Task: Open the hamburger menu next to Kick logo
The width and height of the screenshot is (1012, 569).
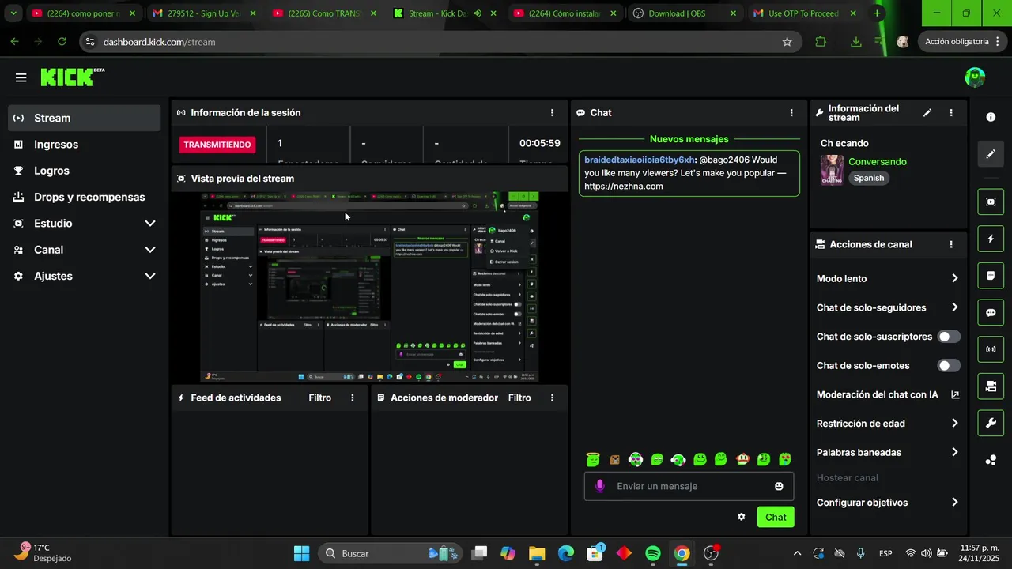Action: [21, 77]
